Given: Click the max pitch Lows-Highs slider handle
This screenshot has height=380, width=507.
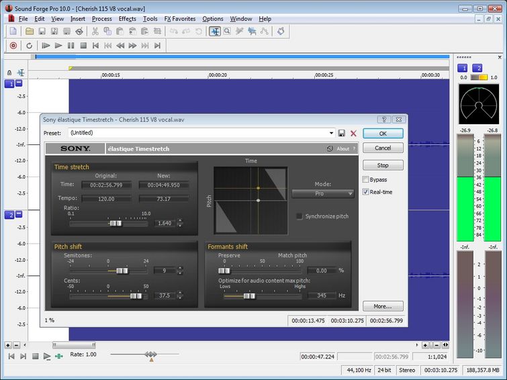Looking at the screenshot, I should [x=249, y=296].
